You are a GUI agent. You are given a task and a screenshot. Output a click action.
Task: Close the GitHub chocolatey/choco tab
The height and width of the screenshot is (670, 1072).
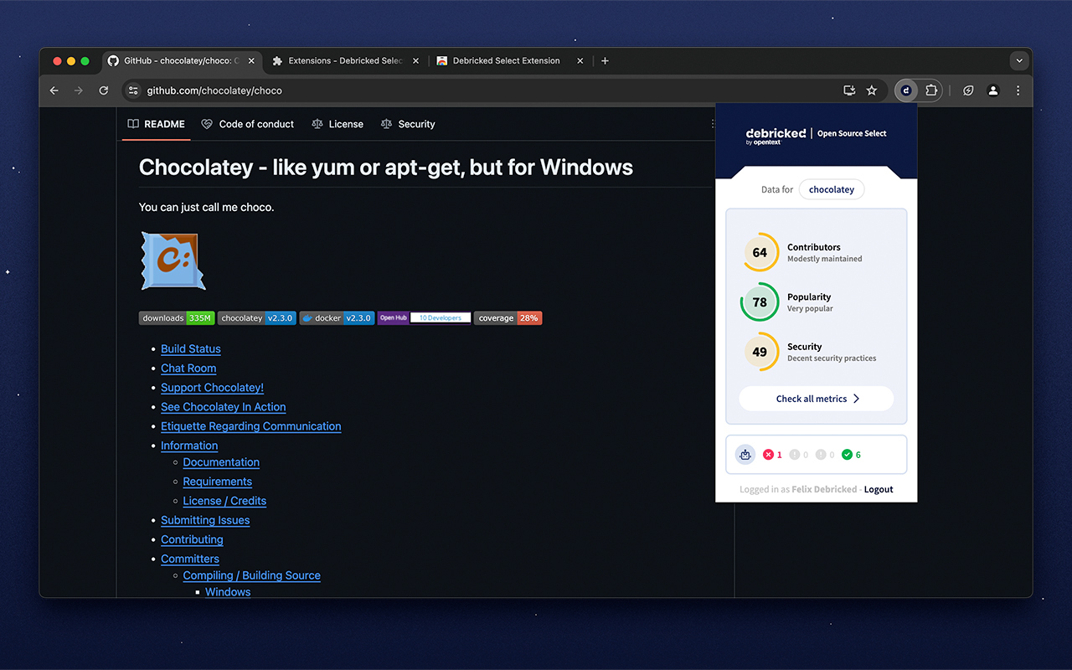[x=252, y=61]
